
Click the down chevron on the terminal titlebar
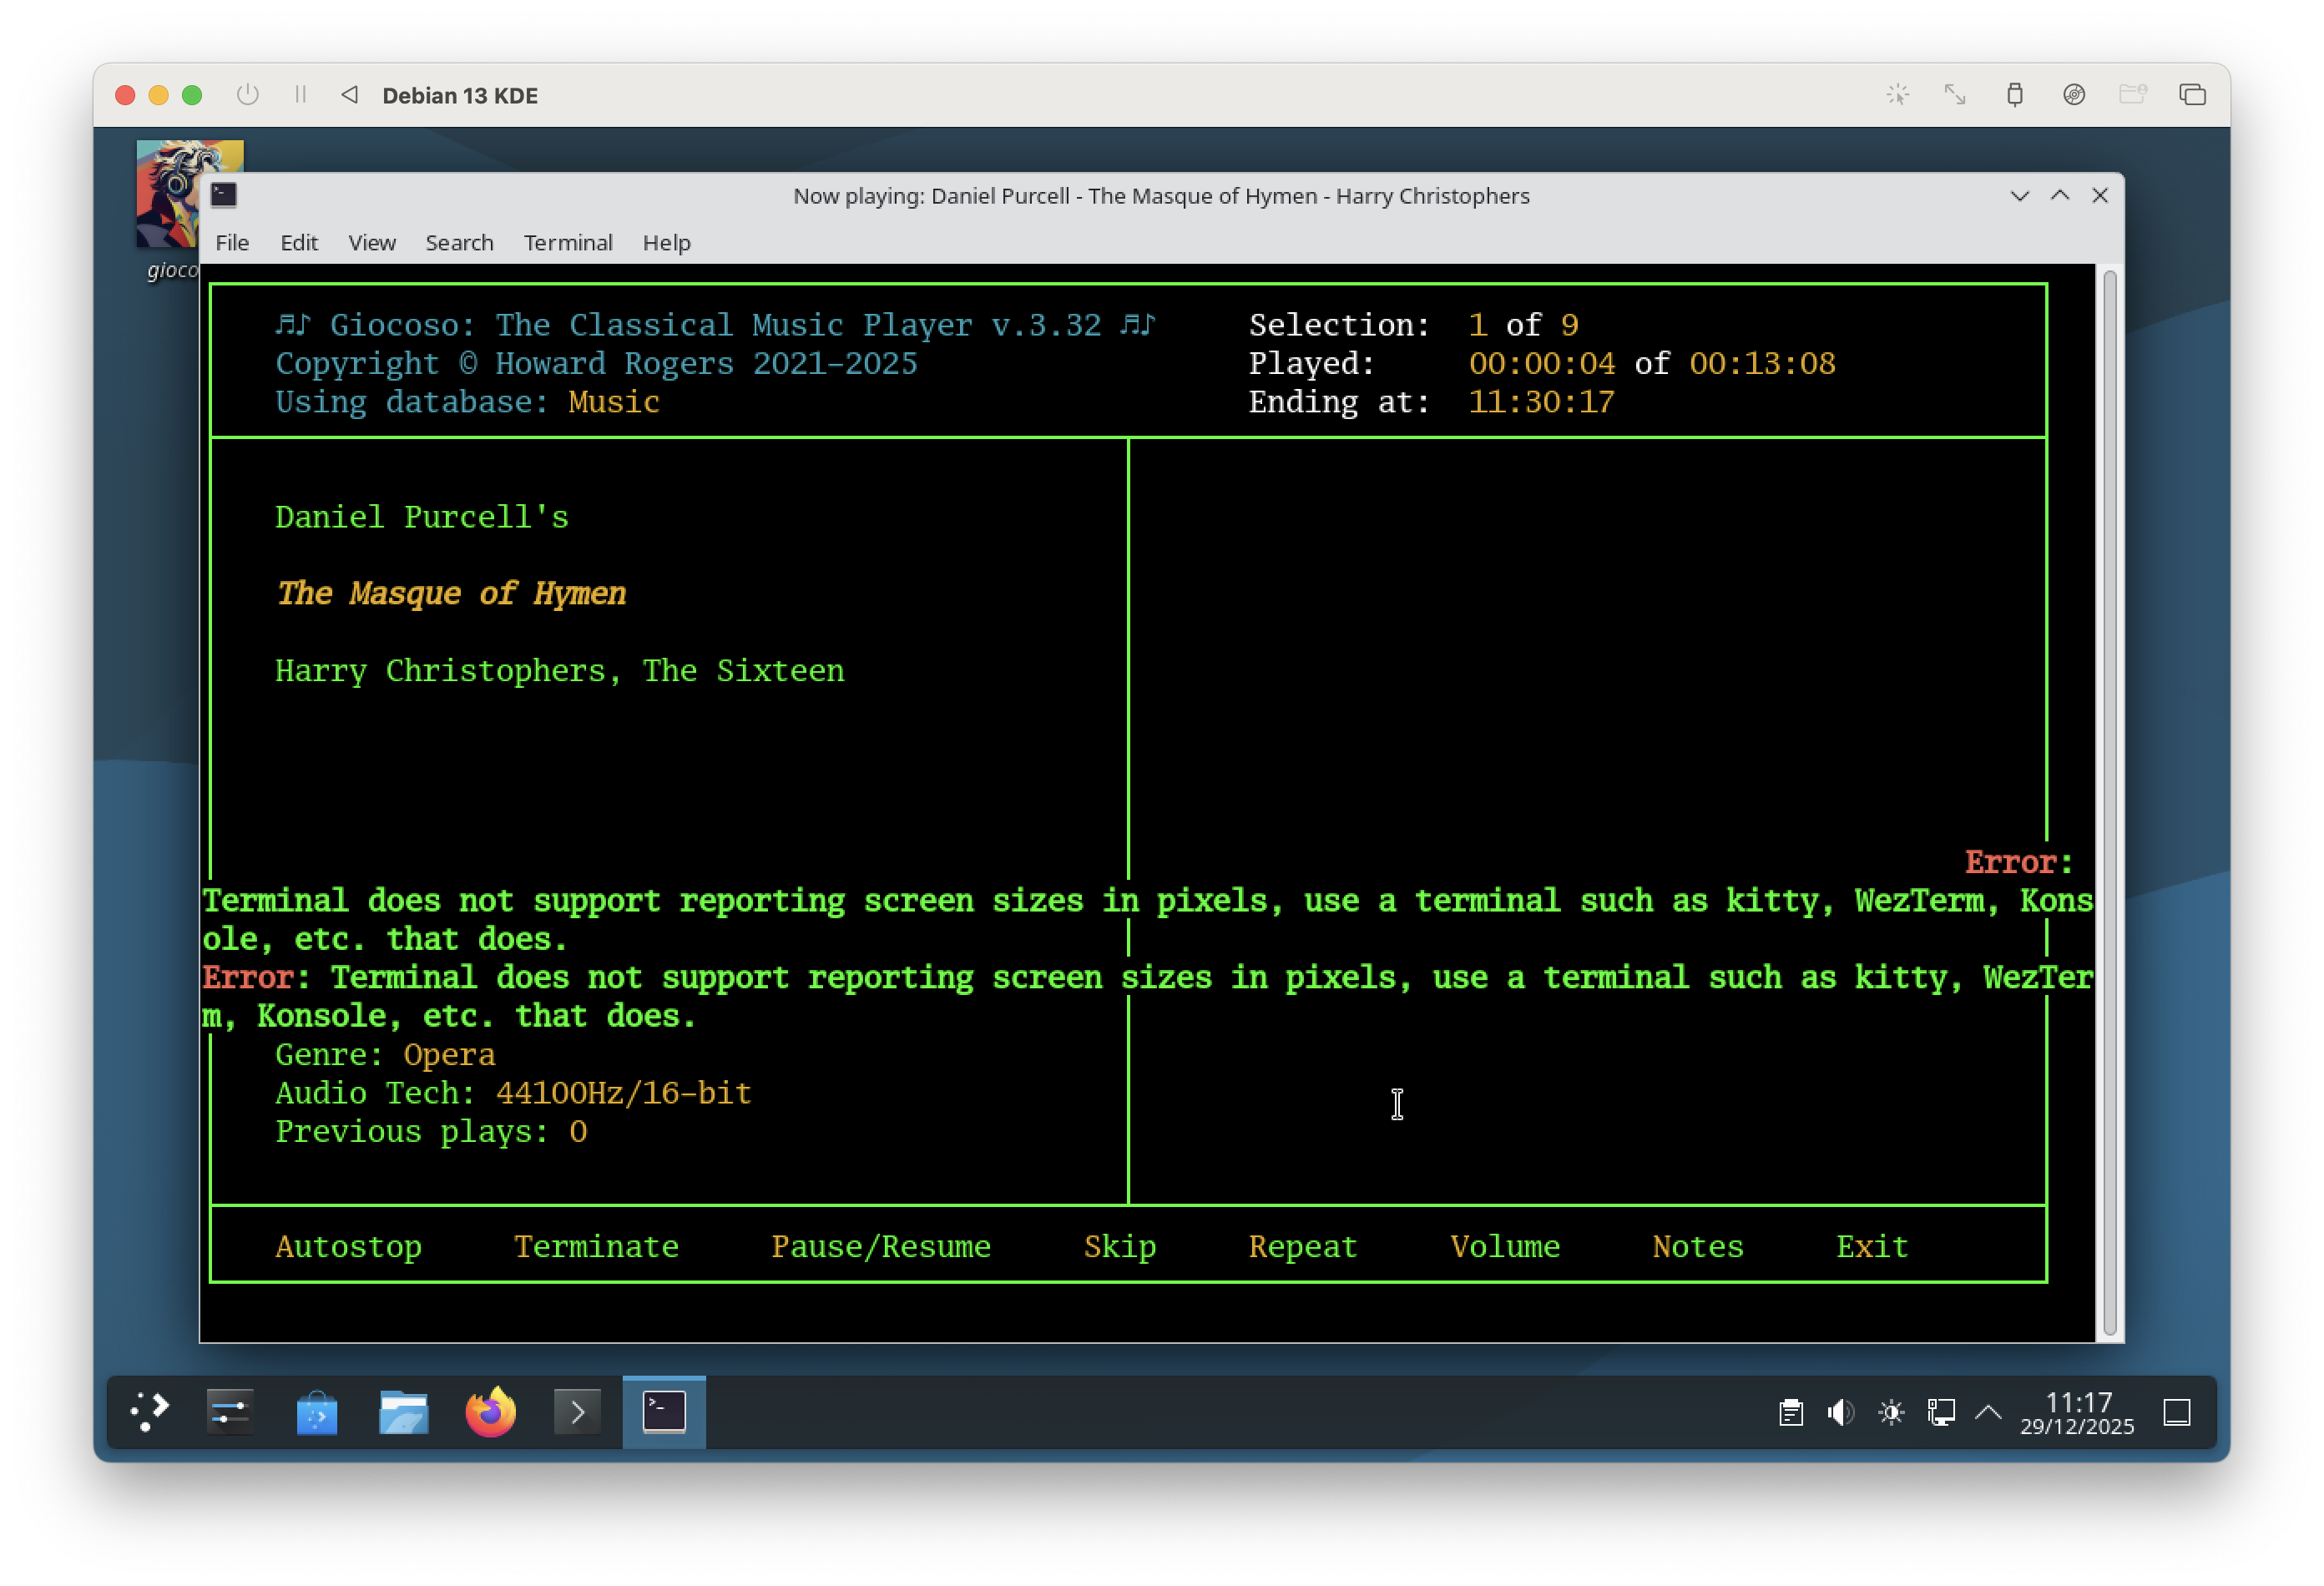(x=2022, y=196)
